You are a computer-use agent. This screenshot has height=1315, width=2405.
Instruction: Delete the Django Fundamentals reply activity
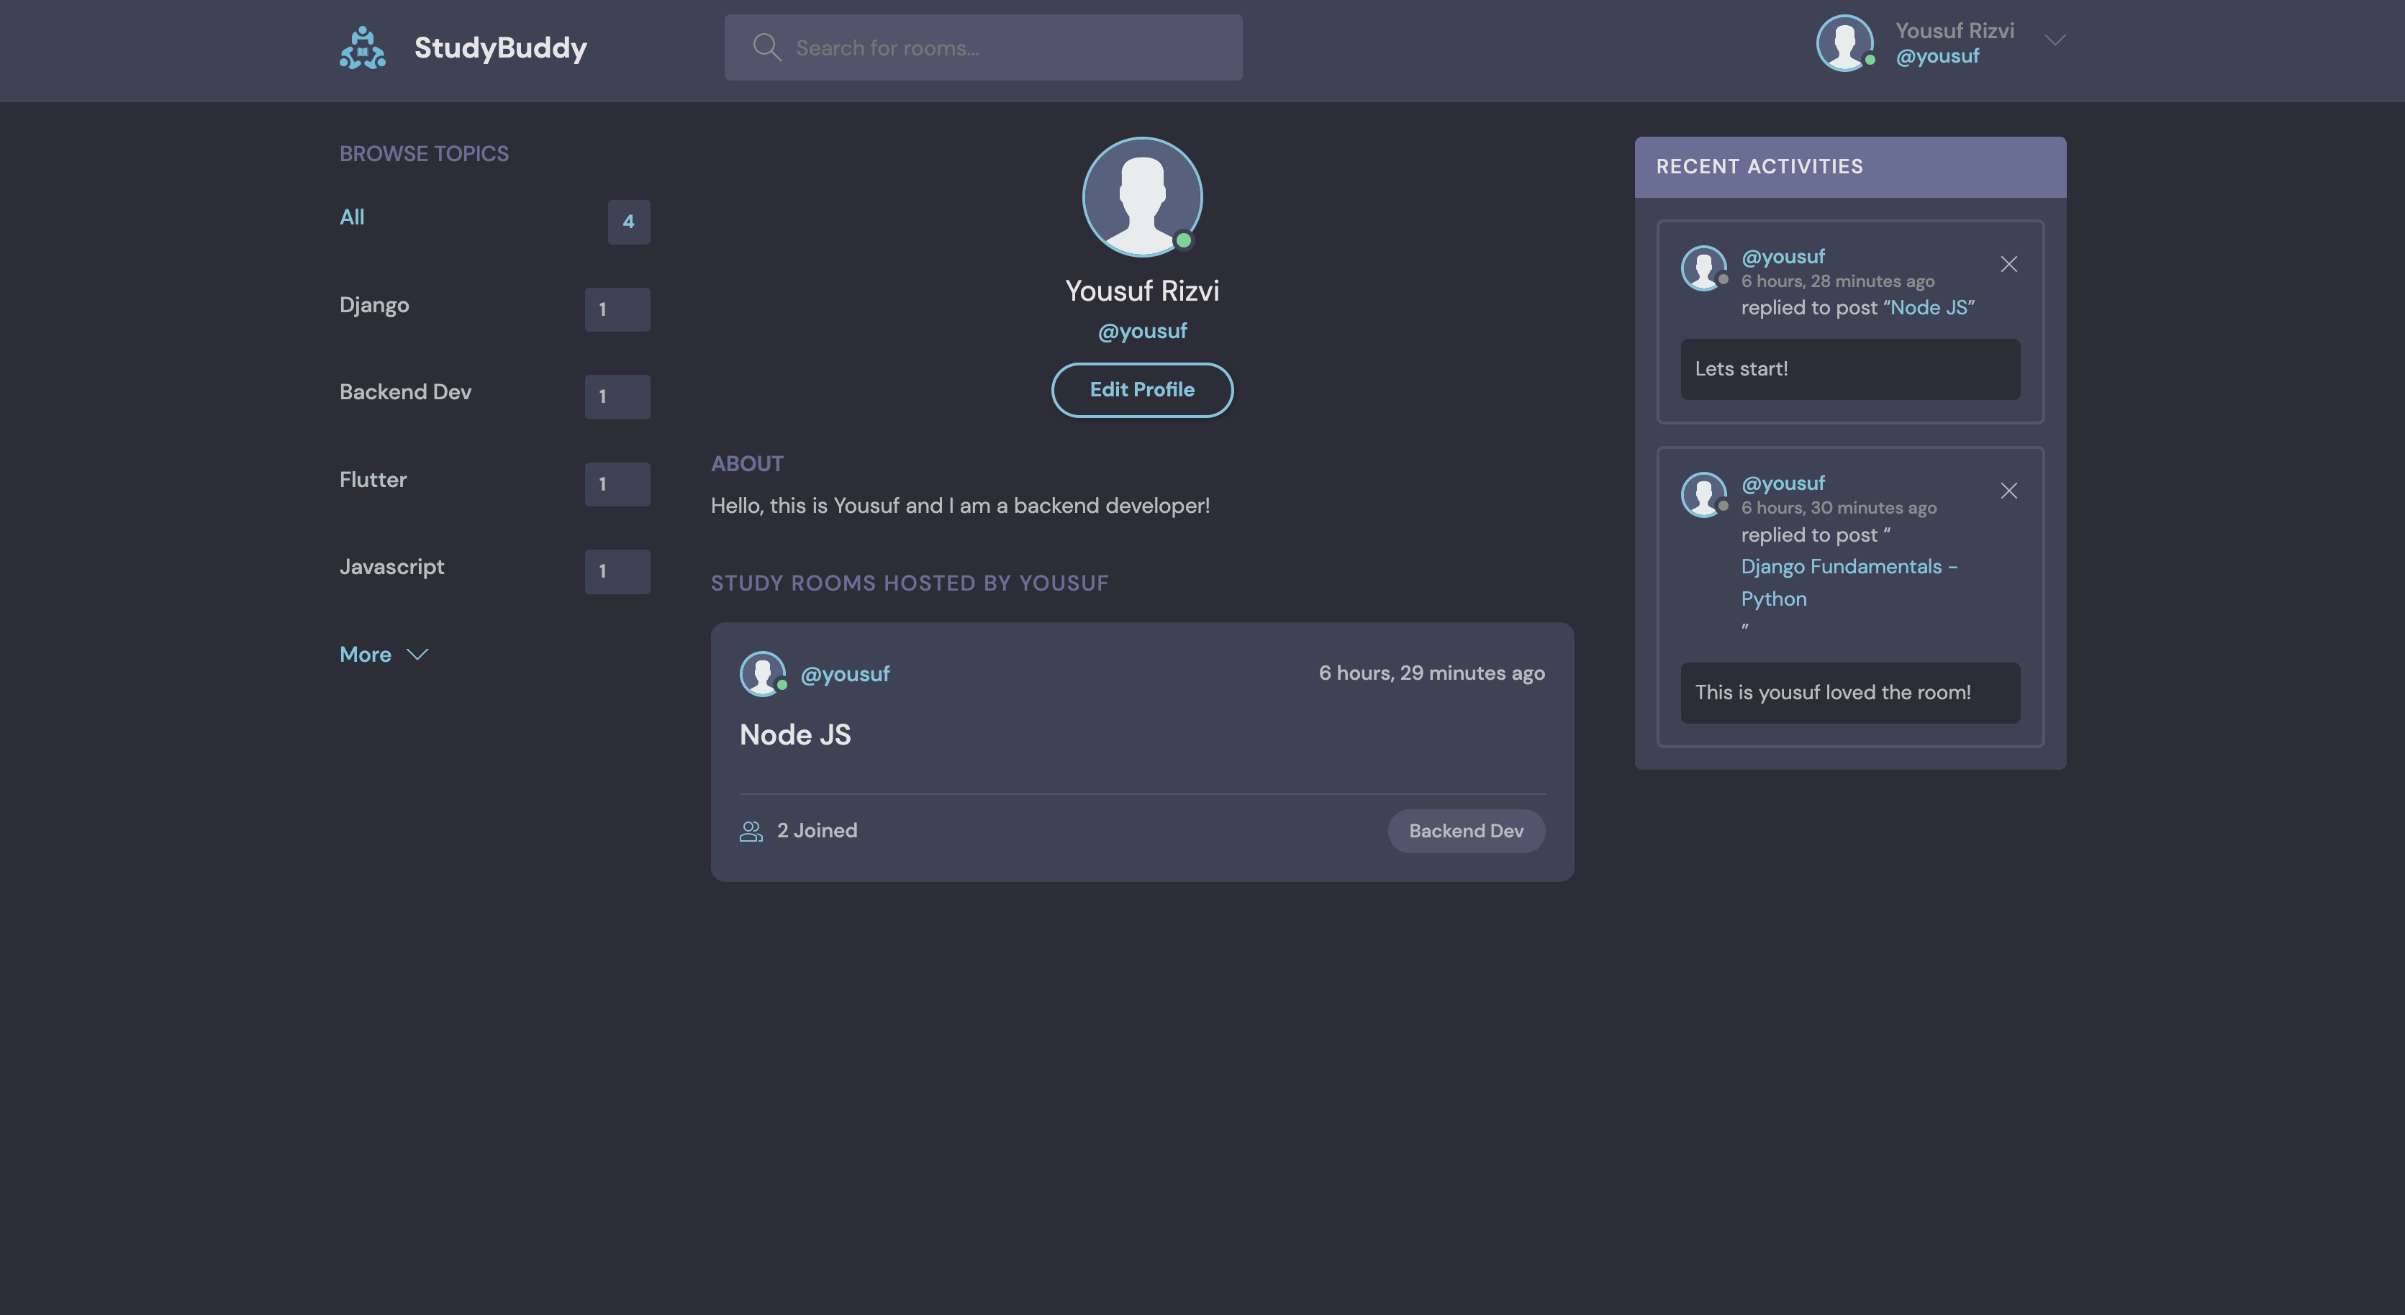[2008, 491]
